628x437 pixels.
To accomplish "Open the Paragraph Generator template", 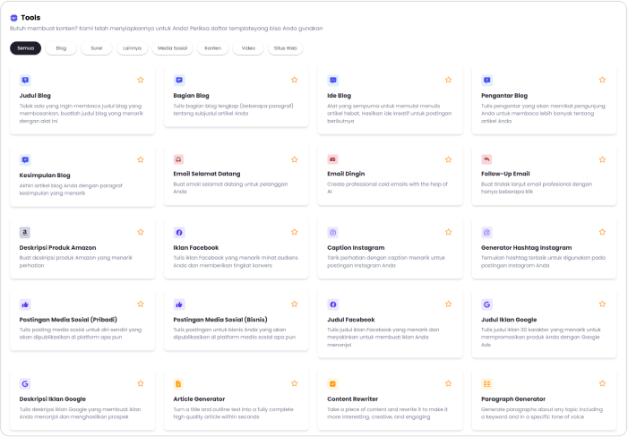I will 543,398.
